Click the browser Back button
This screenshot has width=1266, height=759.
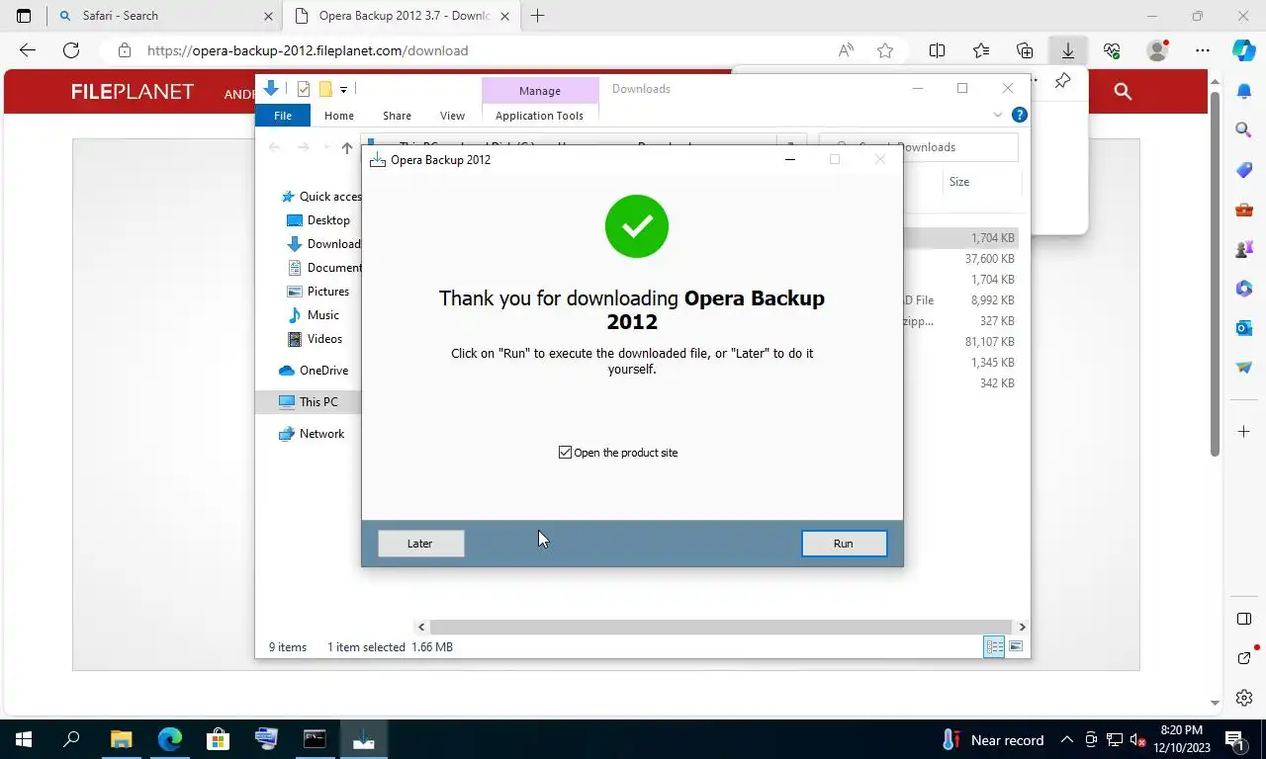coord(28,50)
